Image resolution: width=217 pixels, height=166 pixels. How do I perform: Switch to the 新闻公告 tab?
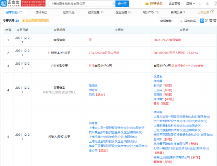[178, 12]
